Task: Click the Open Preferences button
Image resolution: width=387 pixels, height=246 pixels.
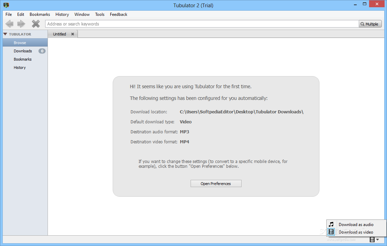Action: 216,184
